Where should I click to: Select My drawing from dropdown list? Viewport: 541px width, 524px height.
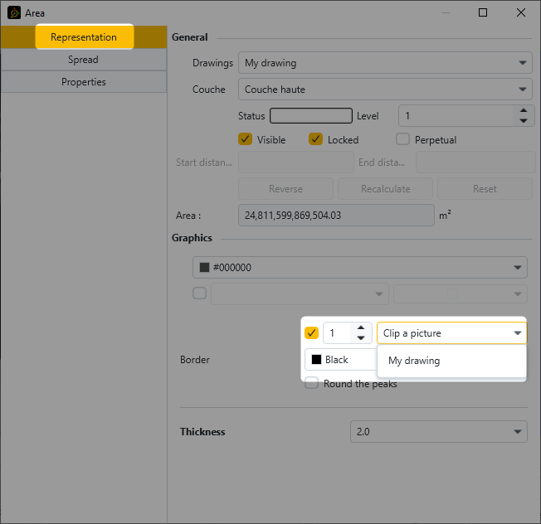tap(414, 361)
